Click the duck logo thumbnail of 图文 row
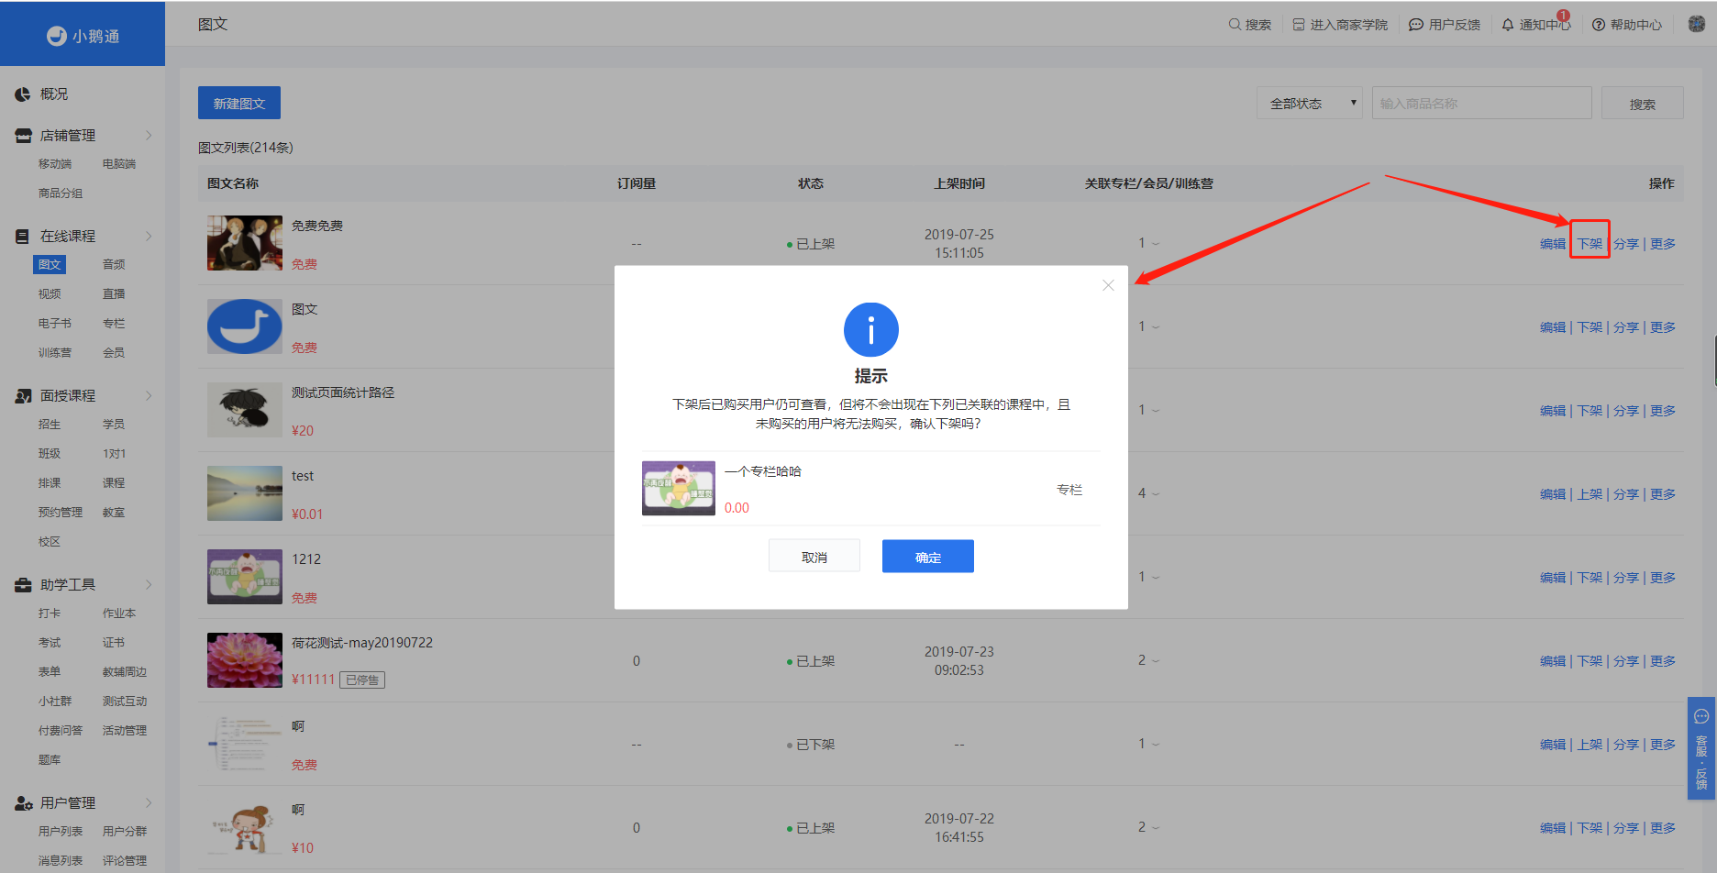This screenshot has height=873, width=1717. point(245,326)
